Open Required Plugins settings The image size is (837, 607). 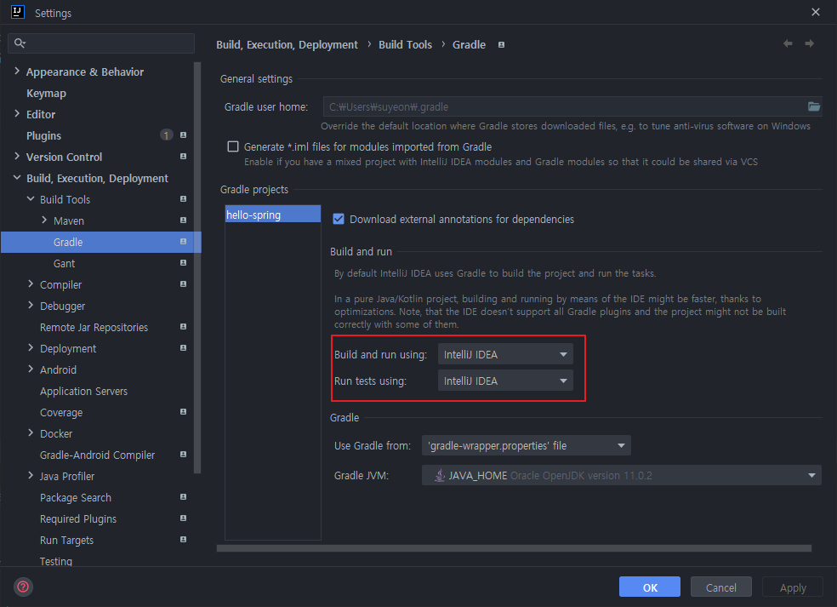[x=78, y=518]
